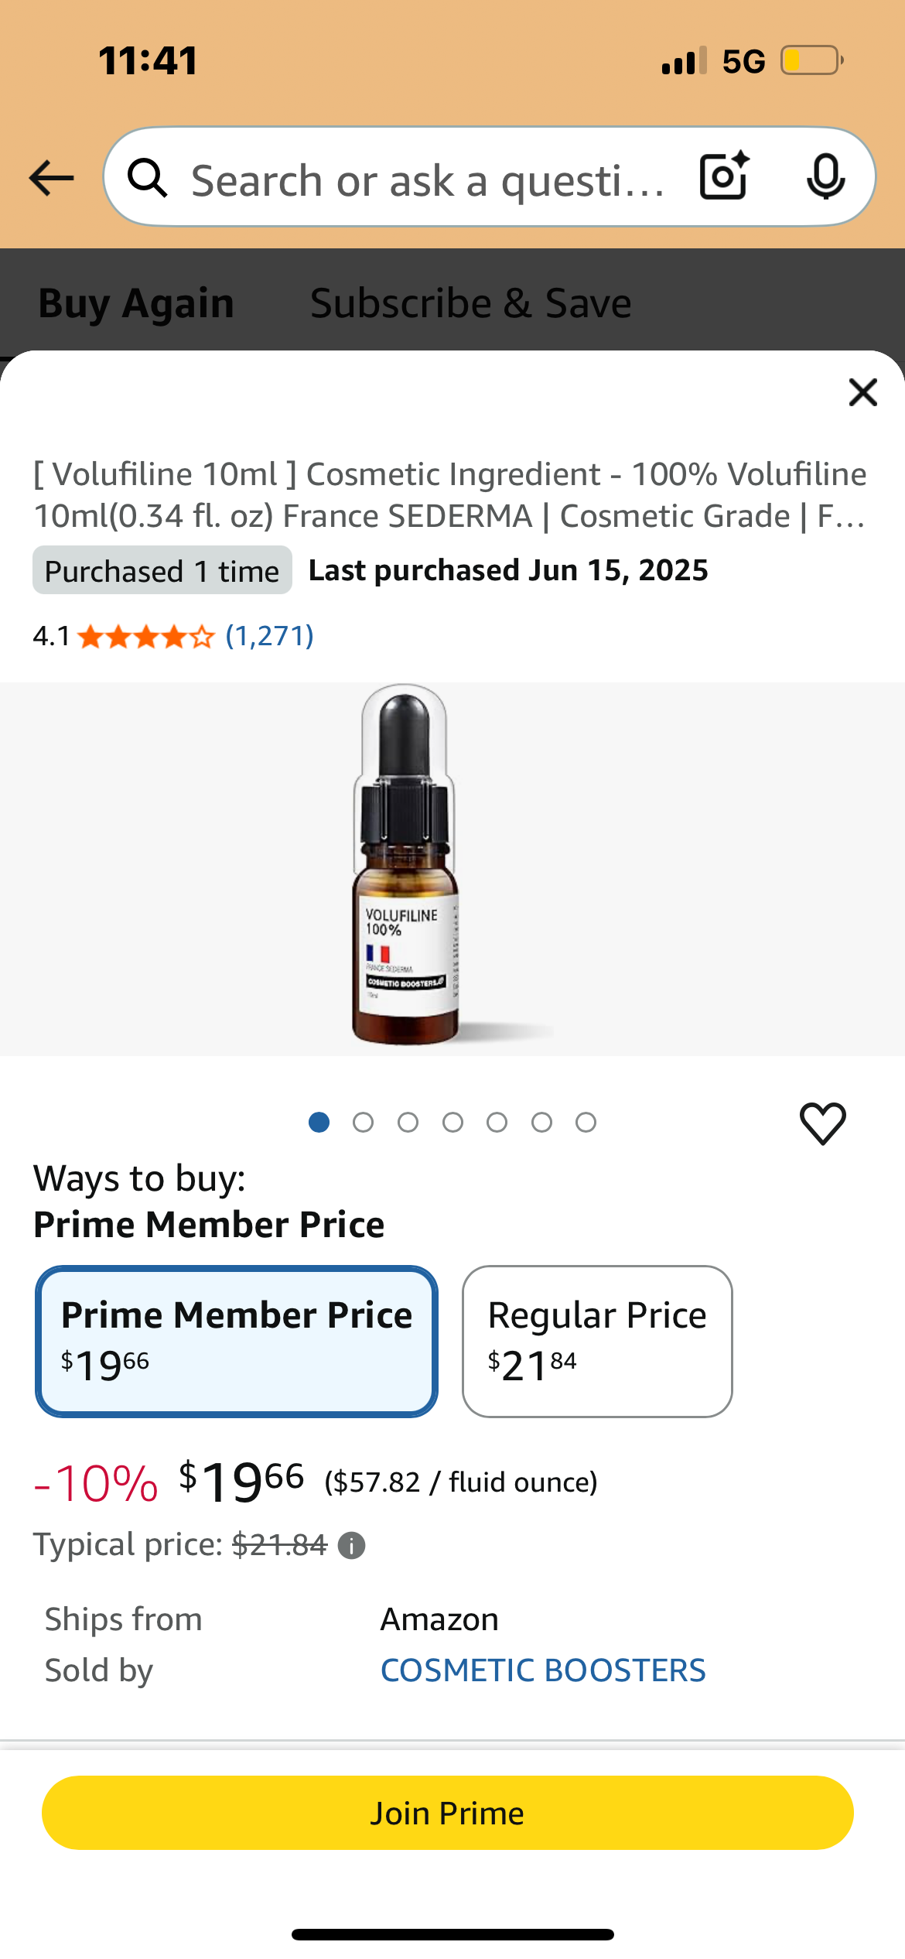The height and width of the screenshot is (1959, 905).
Task: Add item to wishlist with heart icon
Action: point(822,1123)
